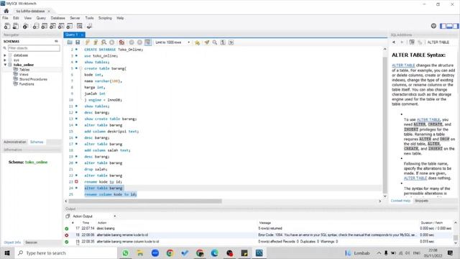Image resolution: width=460 pixels, height=259 pixels.
Task: Open the Limit to 1000 rows dropdown
Action: pyautogui.click(x=172, y=42)
